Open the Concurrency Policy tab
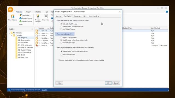 click(x=80, y=16)
